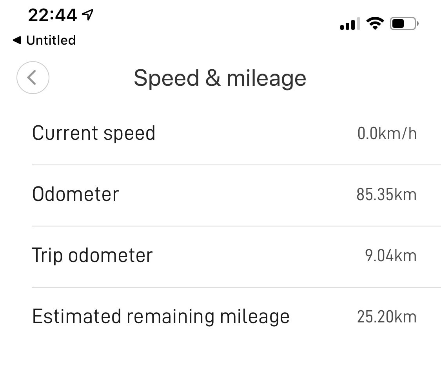Select the Estimated remaining mileage label
The height and width of the screenshot is (380, 441).
[161, 317]
